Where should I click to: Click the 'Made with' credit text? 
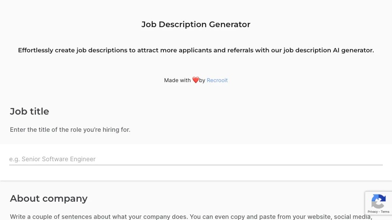(x=178, y=80)
